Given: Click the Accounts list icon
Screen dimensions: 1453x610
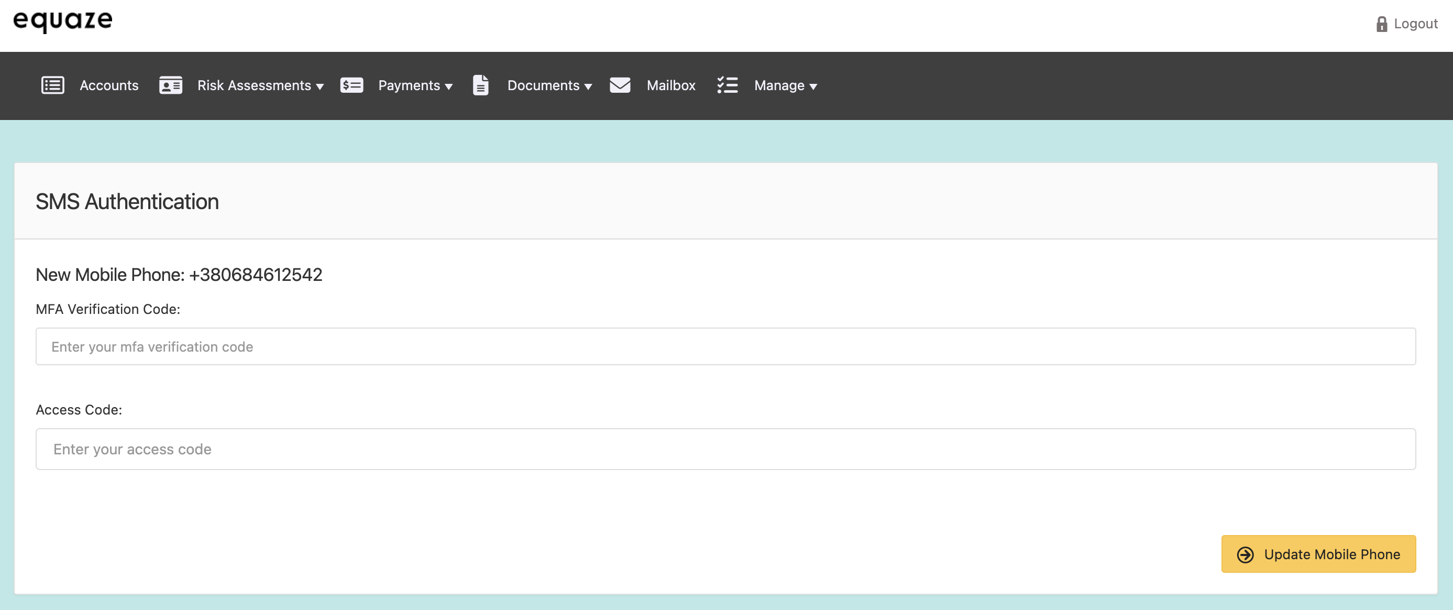Looking at the screenshot, I should 52,85.
